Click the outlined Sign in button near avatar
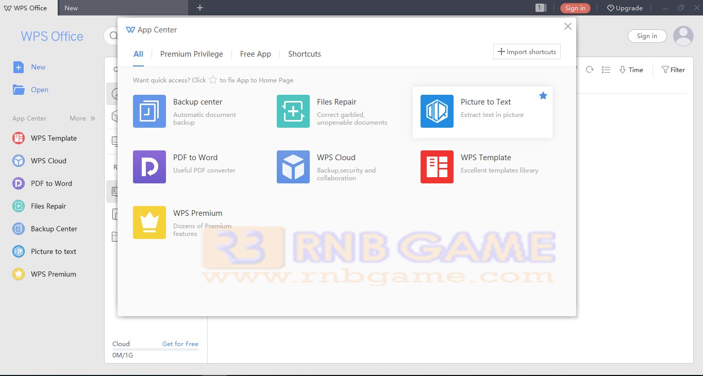 click(647, 36)
